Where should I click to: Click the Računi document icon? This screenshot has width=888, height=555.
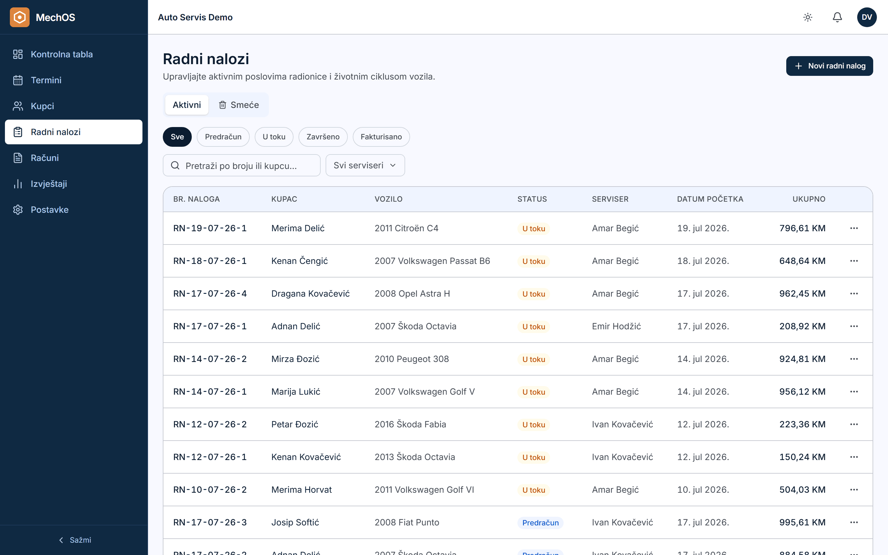pos(18,158)
